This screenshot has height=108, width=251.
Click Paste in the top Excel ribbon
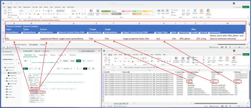pyautogui.click(x=5, y=12)
